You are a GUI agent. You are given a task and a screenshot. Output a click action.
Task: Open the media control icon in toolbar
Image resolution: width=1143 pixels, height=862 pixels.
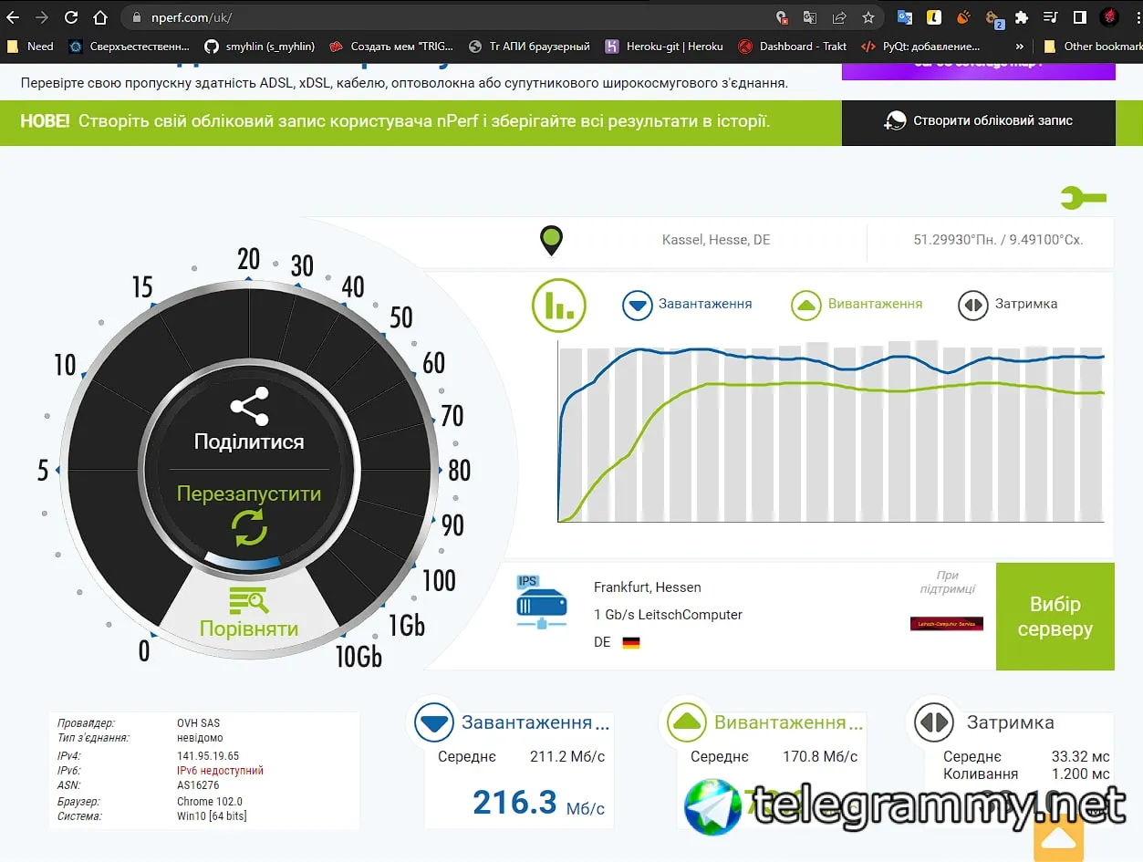pyautogui.click(x=1051, y=17)
